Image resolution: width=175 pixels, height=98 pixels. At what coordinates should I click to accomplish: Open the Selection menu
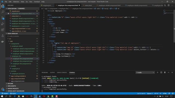[16, 2]
